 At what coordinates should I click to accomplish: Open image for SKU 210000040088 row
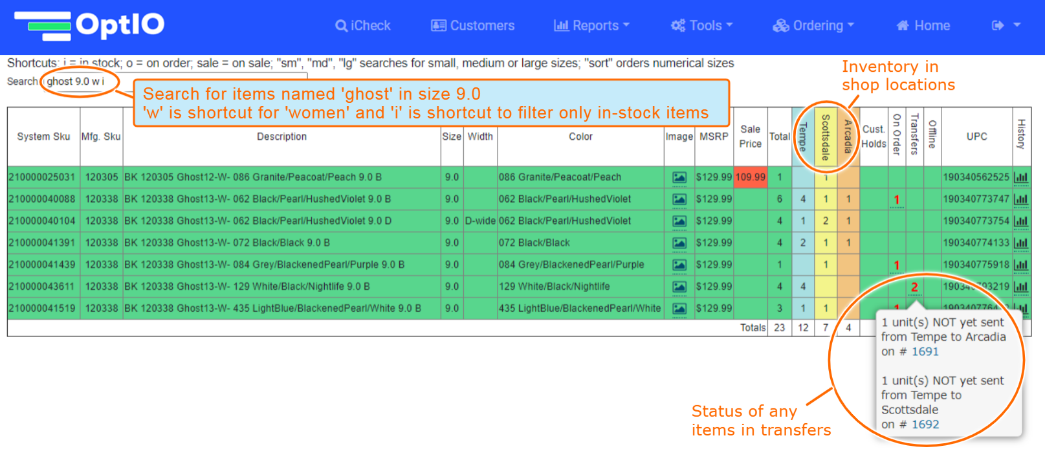(x=679, y=199)
